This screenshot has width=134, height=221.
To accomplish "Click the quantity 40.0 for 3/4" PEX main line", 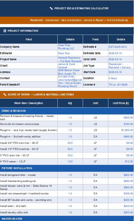I will (70, 143).
